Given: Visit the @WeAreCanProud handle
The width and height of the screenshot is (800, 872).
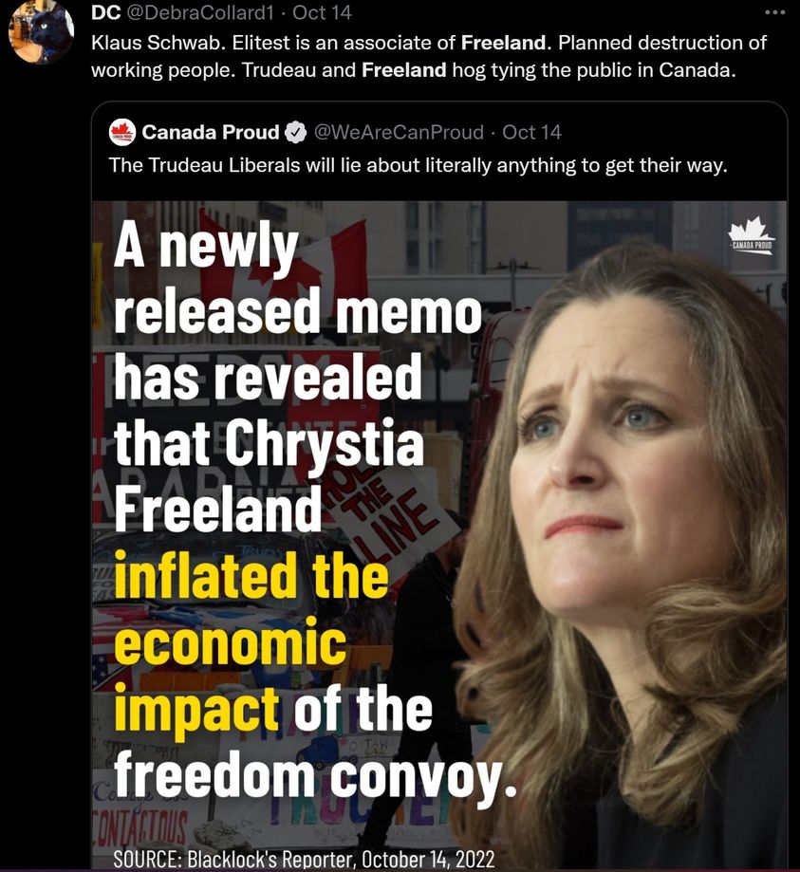Looking at the screenshot, I should [399, 132].
